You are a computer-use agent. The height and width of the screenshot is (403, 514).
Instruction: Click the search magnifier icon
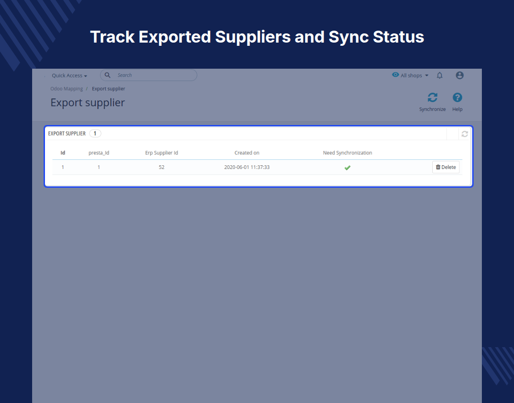click(x=107, y=75)
